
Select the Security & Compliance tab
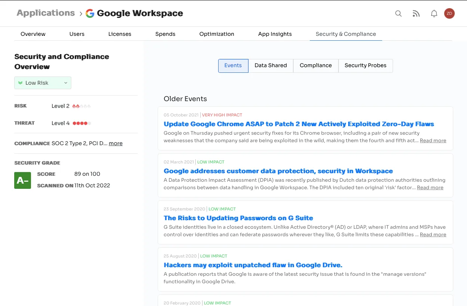click(346, 34)
